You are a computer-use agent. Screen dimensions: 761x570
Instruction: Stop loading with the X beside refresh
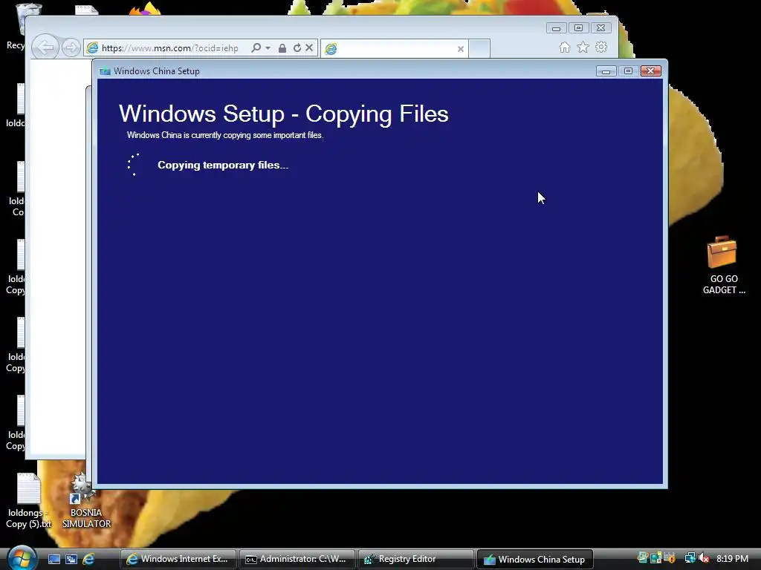[x=309, y=47]
